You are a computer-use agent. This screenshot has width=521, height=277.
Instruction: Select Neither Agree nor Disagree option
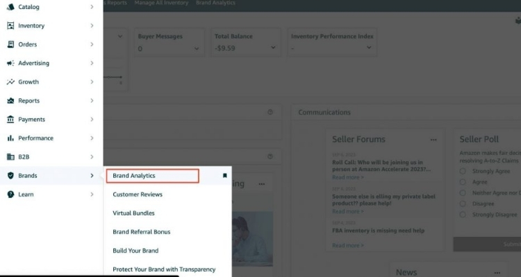463,193
